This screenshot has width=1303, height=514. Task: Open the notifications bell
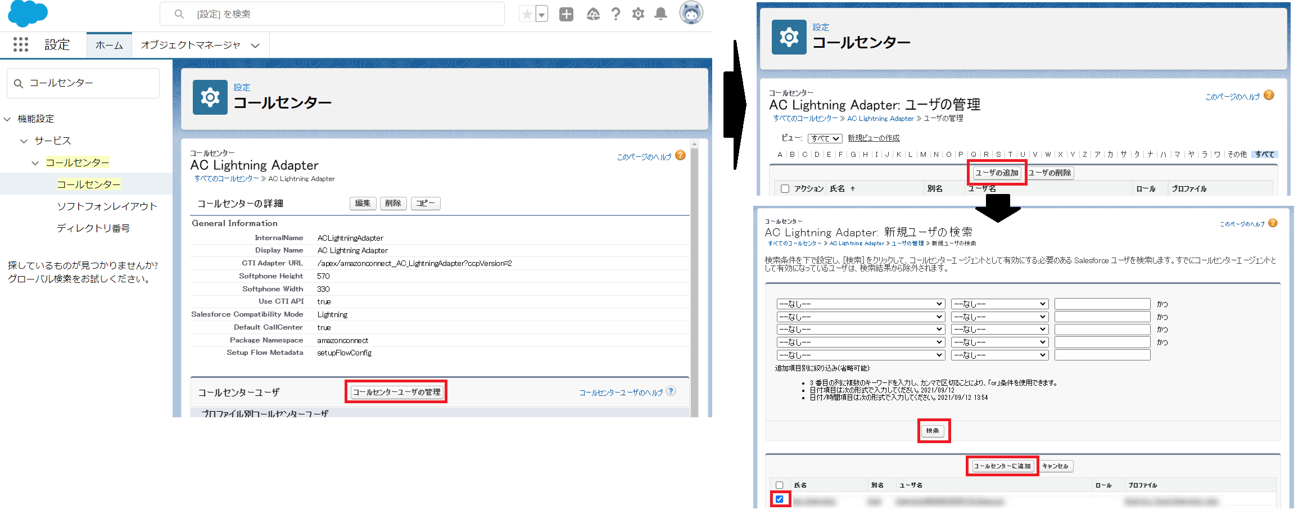click(661, 14)
